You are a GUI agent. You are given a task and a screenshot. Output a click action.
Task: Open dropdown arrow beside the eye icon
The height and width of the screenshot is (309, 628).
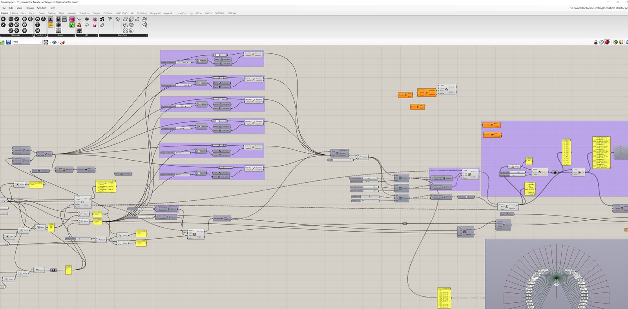point(58,42)
